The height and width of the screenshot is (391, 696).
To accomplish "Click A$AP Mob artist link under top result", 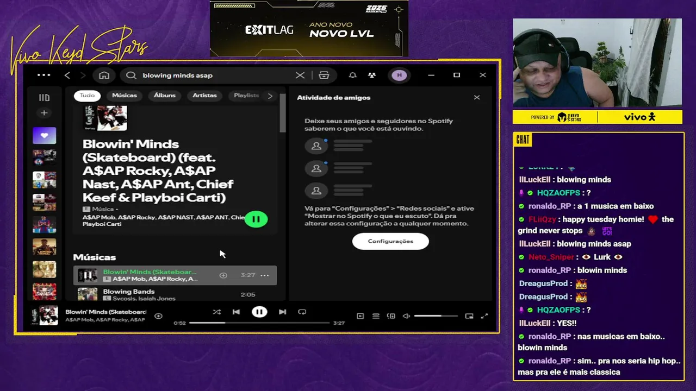I will coord(98,217).
